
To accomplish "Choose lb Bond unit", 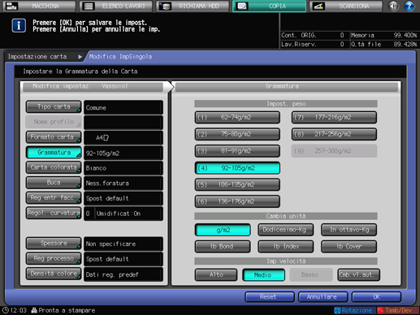I will pyautogui.click(x=223, y=247).
